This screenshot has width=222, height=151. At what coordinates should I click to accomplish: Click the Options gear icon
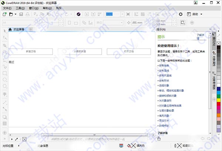tap(181, 14)
